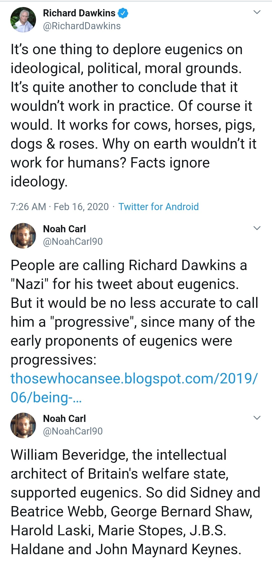Open the Richard Dawkins display name

79,13
